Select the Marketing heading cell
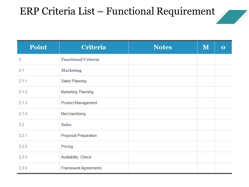 [x=94, y=70]
